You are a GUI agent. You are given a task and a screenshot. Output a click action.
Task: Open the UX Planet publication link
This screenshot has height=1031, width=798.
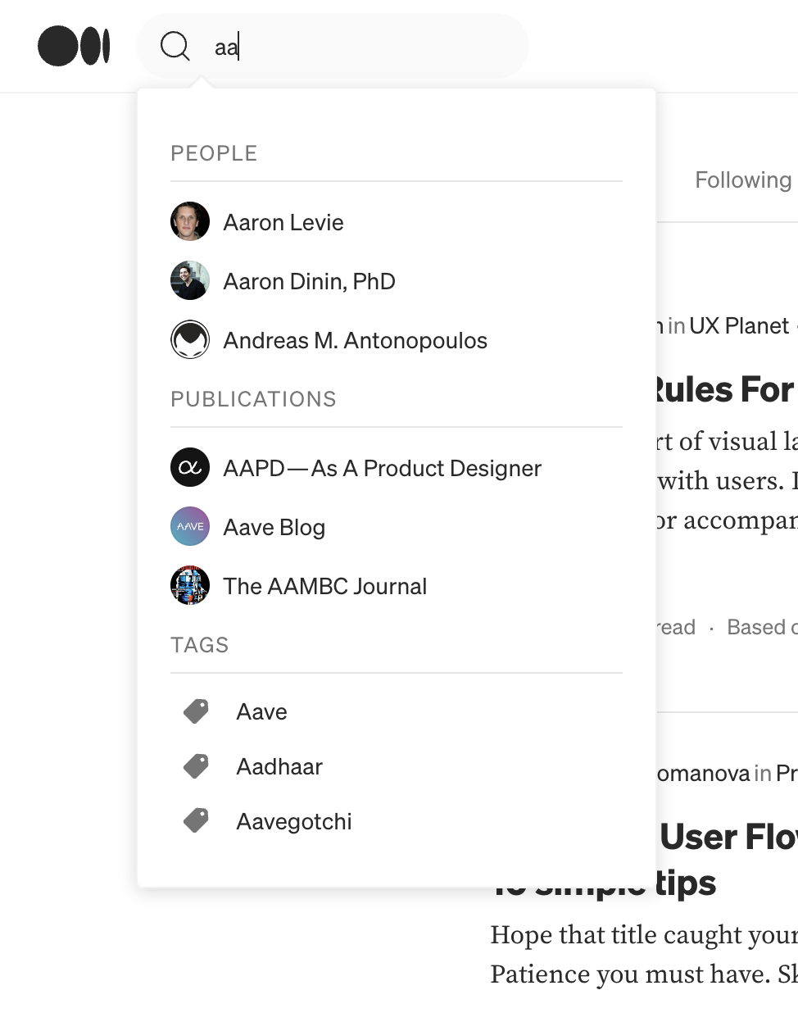click(738, 326)
